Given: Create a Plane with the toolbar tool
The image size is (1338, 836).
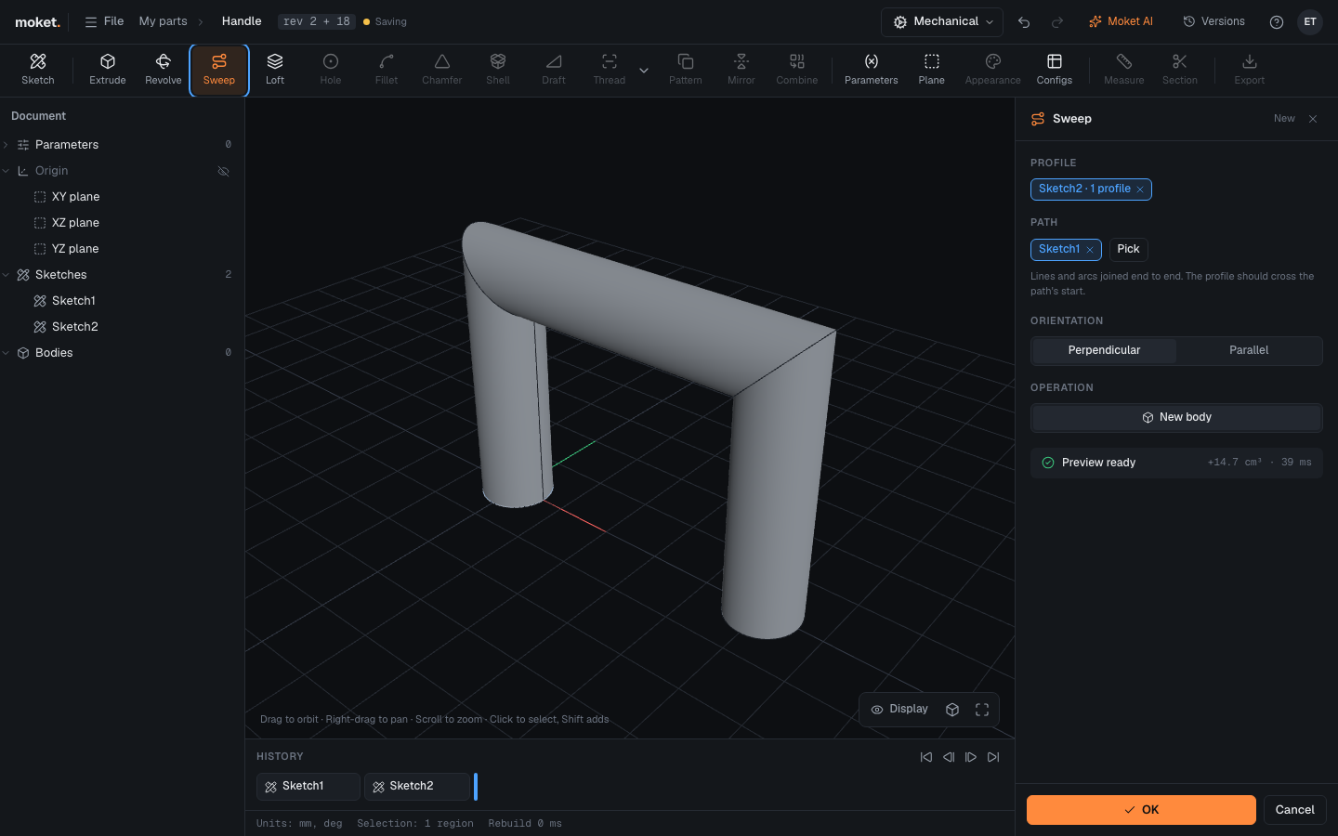Looking at the screenshot, I should pyautogui.click(x=932, y=70).
